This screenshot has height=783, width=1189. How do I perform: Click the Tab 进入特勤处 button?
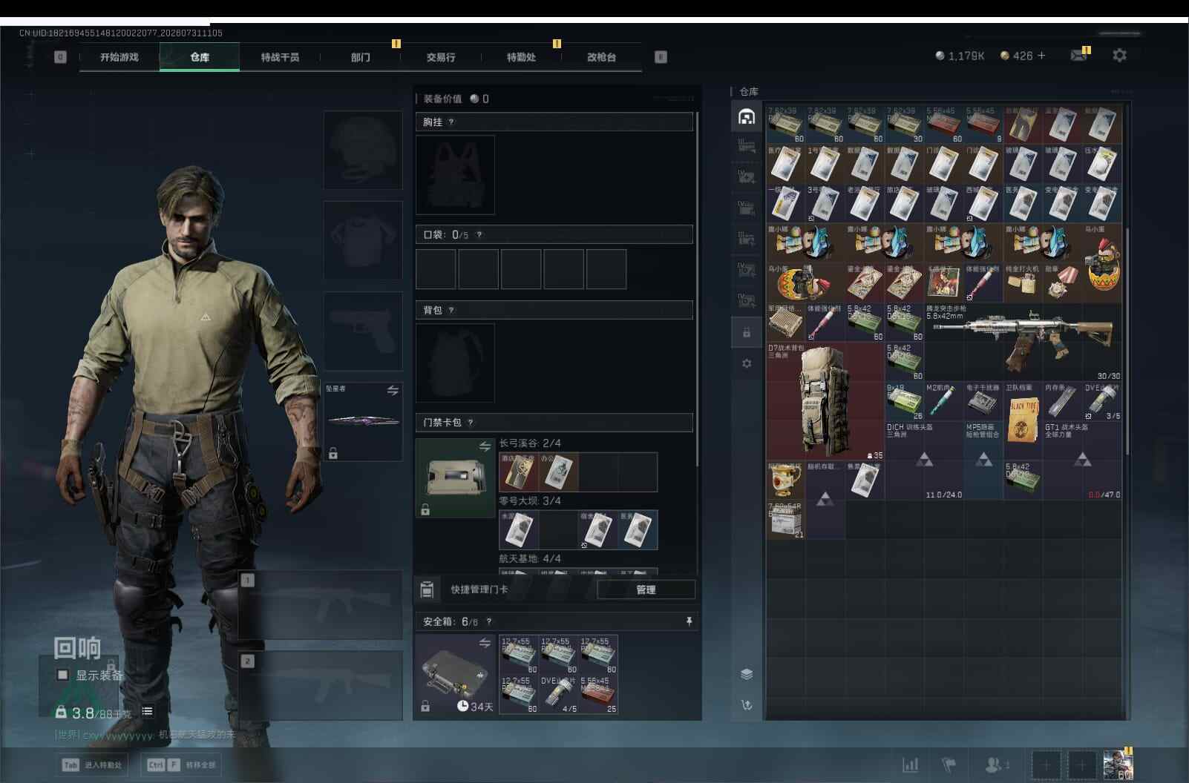(x=92, y=764)
